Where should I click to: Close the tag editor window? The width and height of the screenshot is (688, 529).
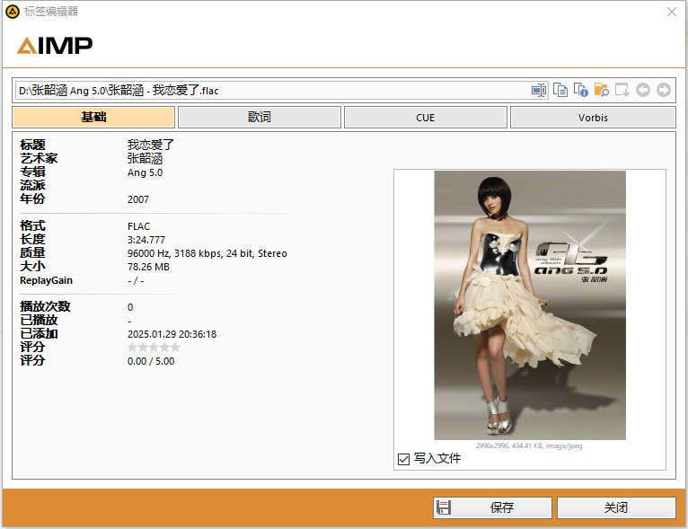click(x=671, y=12)
